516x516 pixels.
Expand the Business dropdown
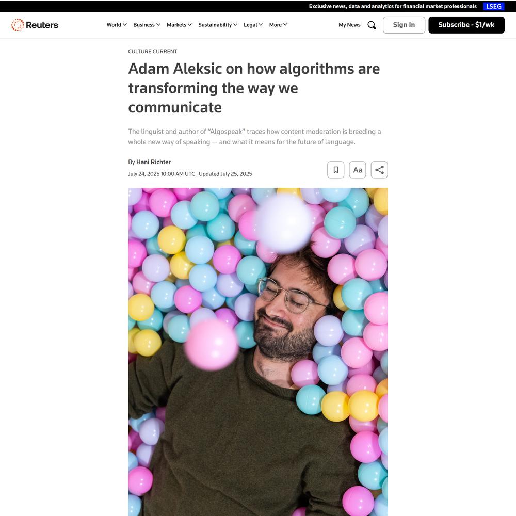(x=147, y=25)
